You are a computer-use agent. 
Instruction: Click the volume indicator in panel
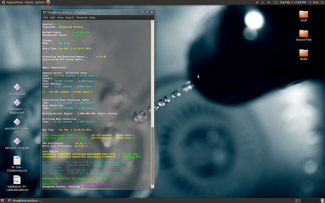269,2
